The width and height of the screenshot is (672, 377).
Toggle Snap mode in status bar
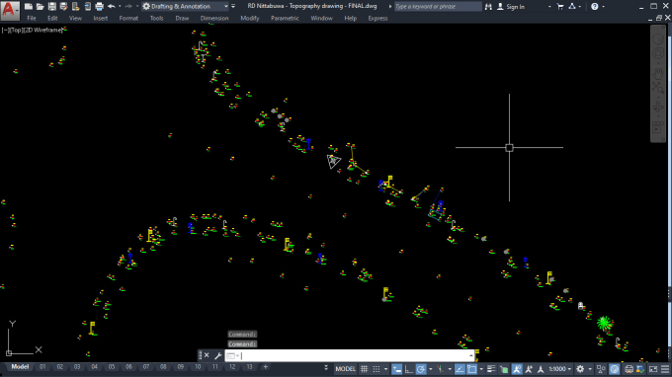pyautogui.click(x=377, y=369)
